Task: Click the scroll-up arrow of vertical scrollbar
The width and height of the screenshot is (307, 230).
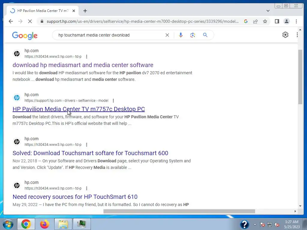Action: click(300, 30)
